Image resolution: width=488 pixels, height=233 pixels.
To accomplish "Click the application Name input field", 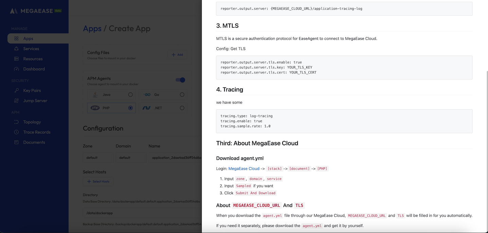I will (x=175, y=158).
